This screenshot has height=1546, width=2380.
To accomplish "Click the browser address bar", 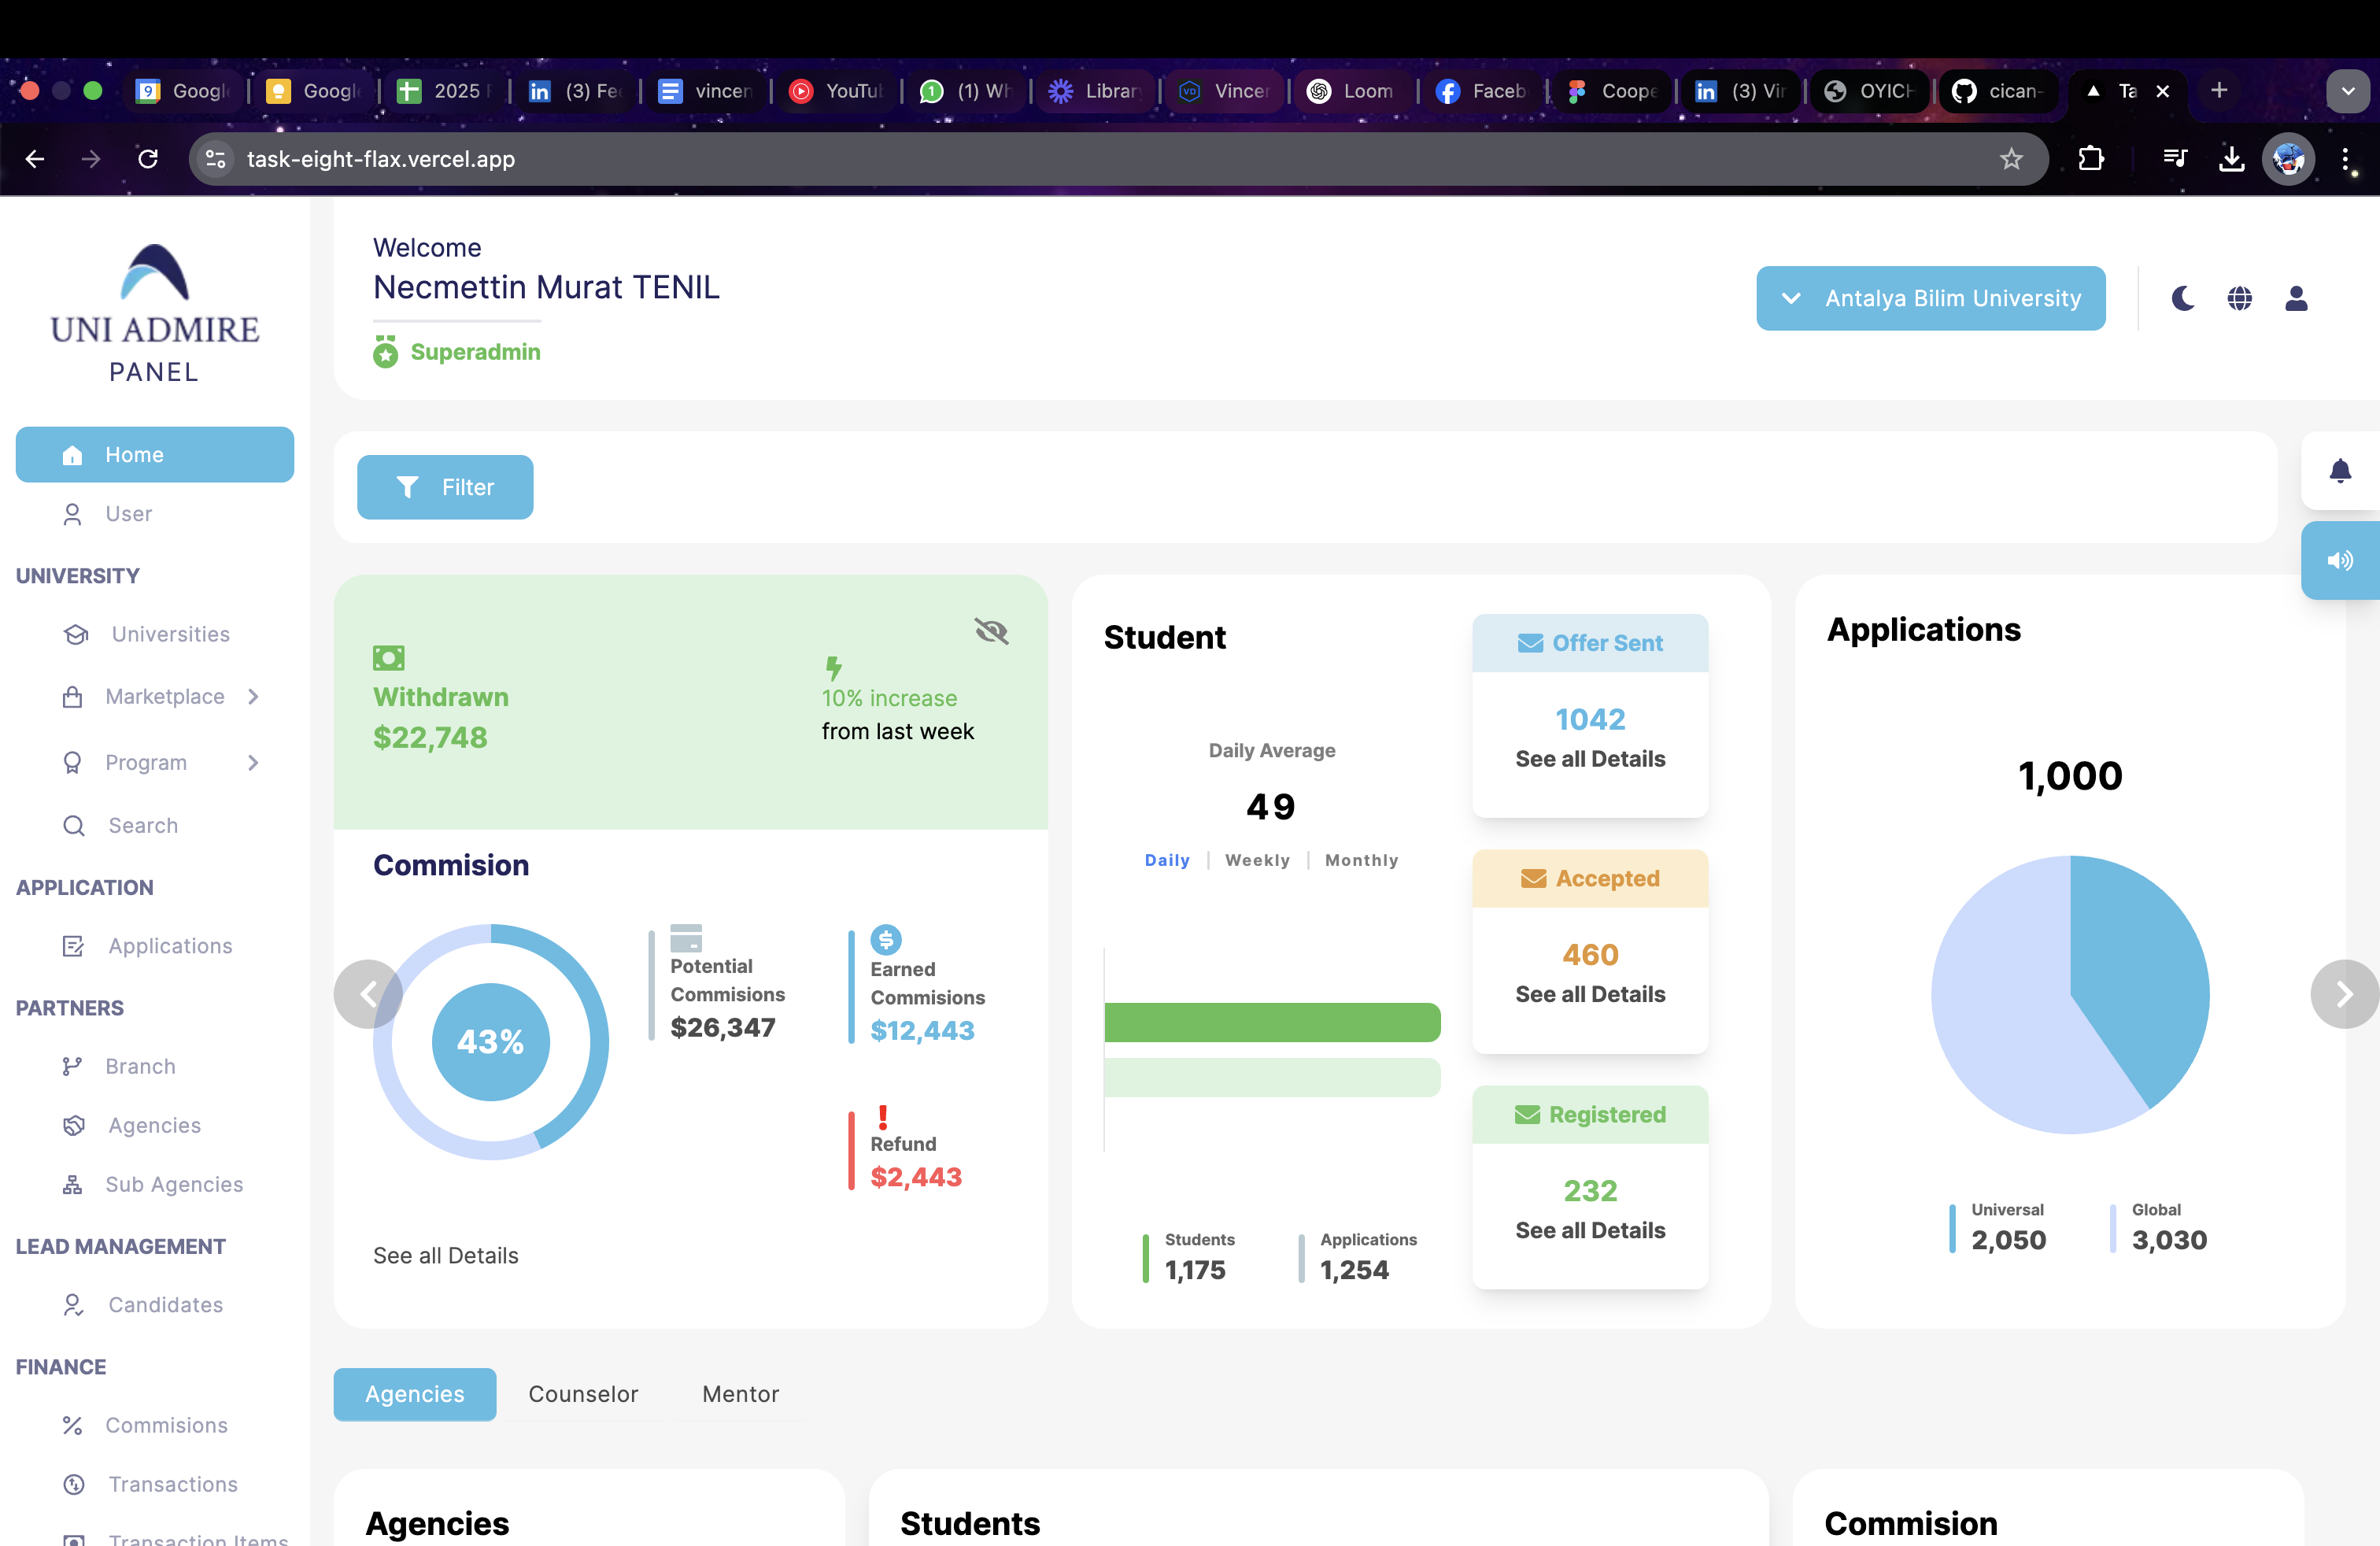I will pyautogui.click(x=1118, y=159).
